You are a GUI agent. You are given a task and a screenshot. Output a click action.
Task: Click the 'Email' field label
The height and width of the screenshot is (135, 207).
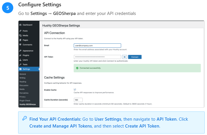pos(47,45)
